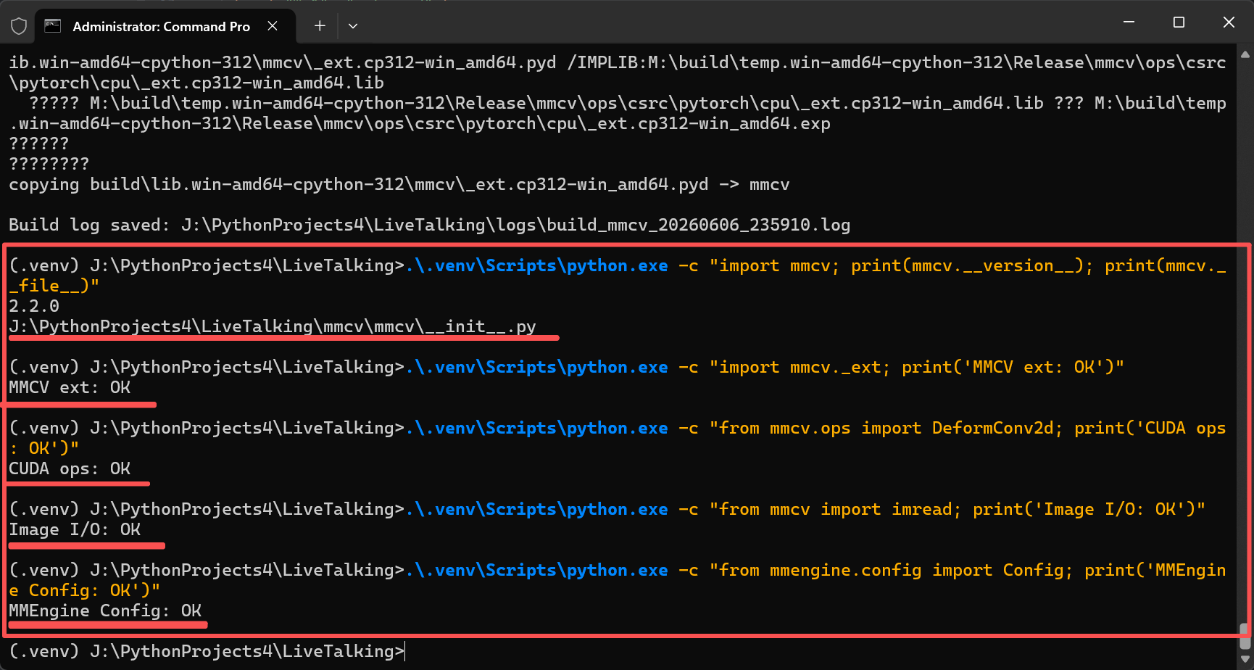Click the 'MMCV ext: OK' output line

coord(70,387)
